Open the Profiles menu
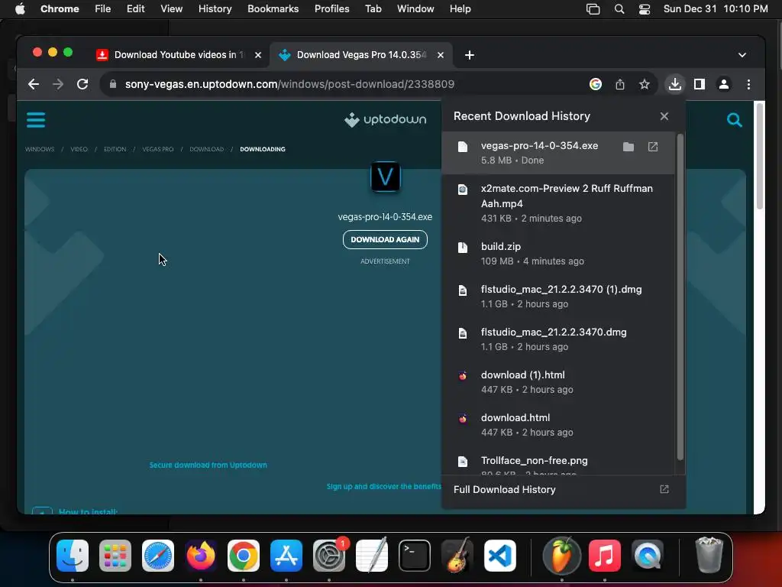This screenshot has height=587, width=782. pyautogui.click(x=331, y=9)
